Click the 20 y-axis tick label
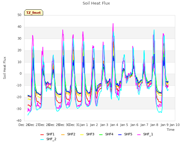Screen dimensions: 193x145 point(19,50)
